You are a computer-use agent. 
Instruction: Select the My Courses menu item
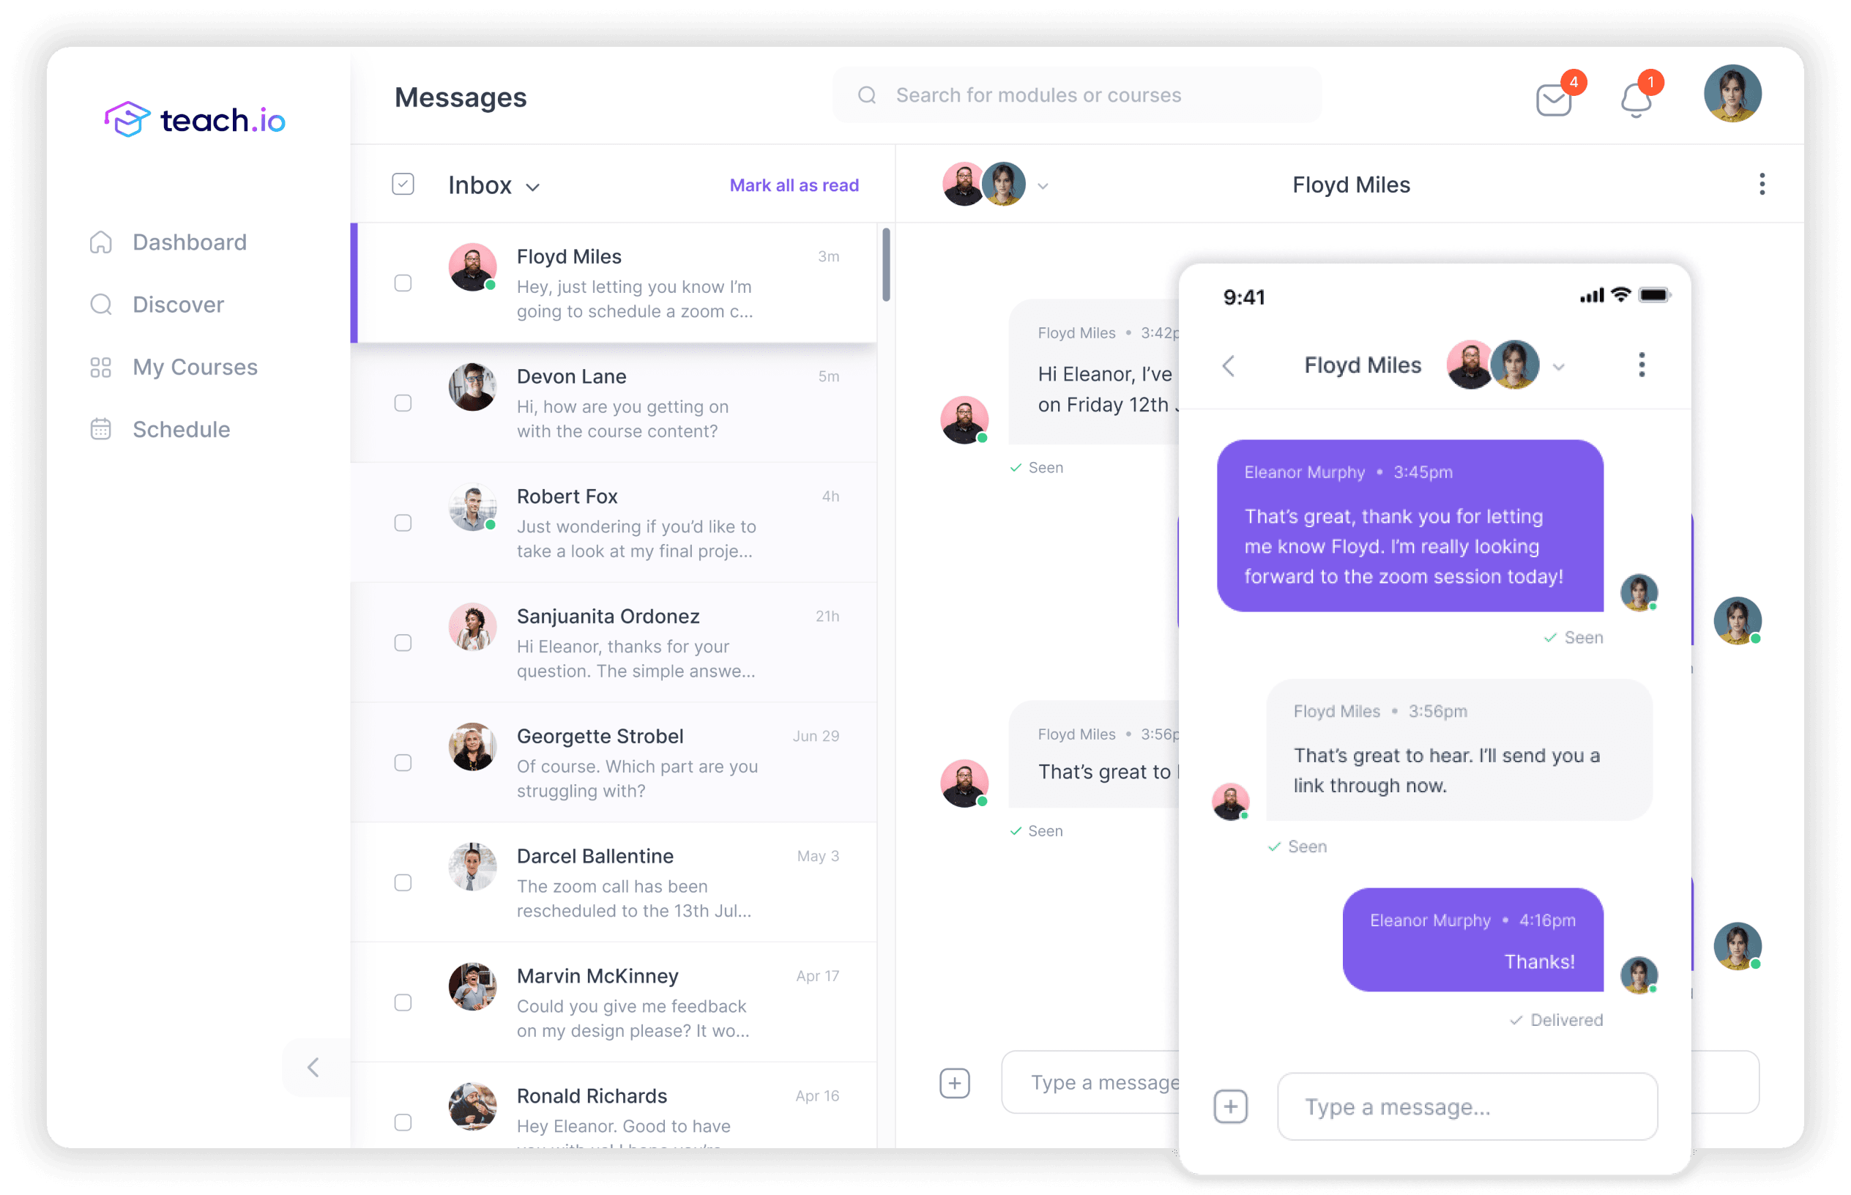(x=193, y=367)
